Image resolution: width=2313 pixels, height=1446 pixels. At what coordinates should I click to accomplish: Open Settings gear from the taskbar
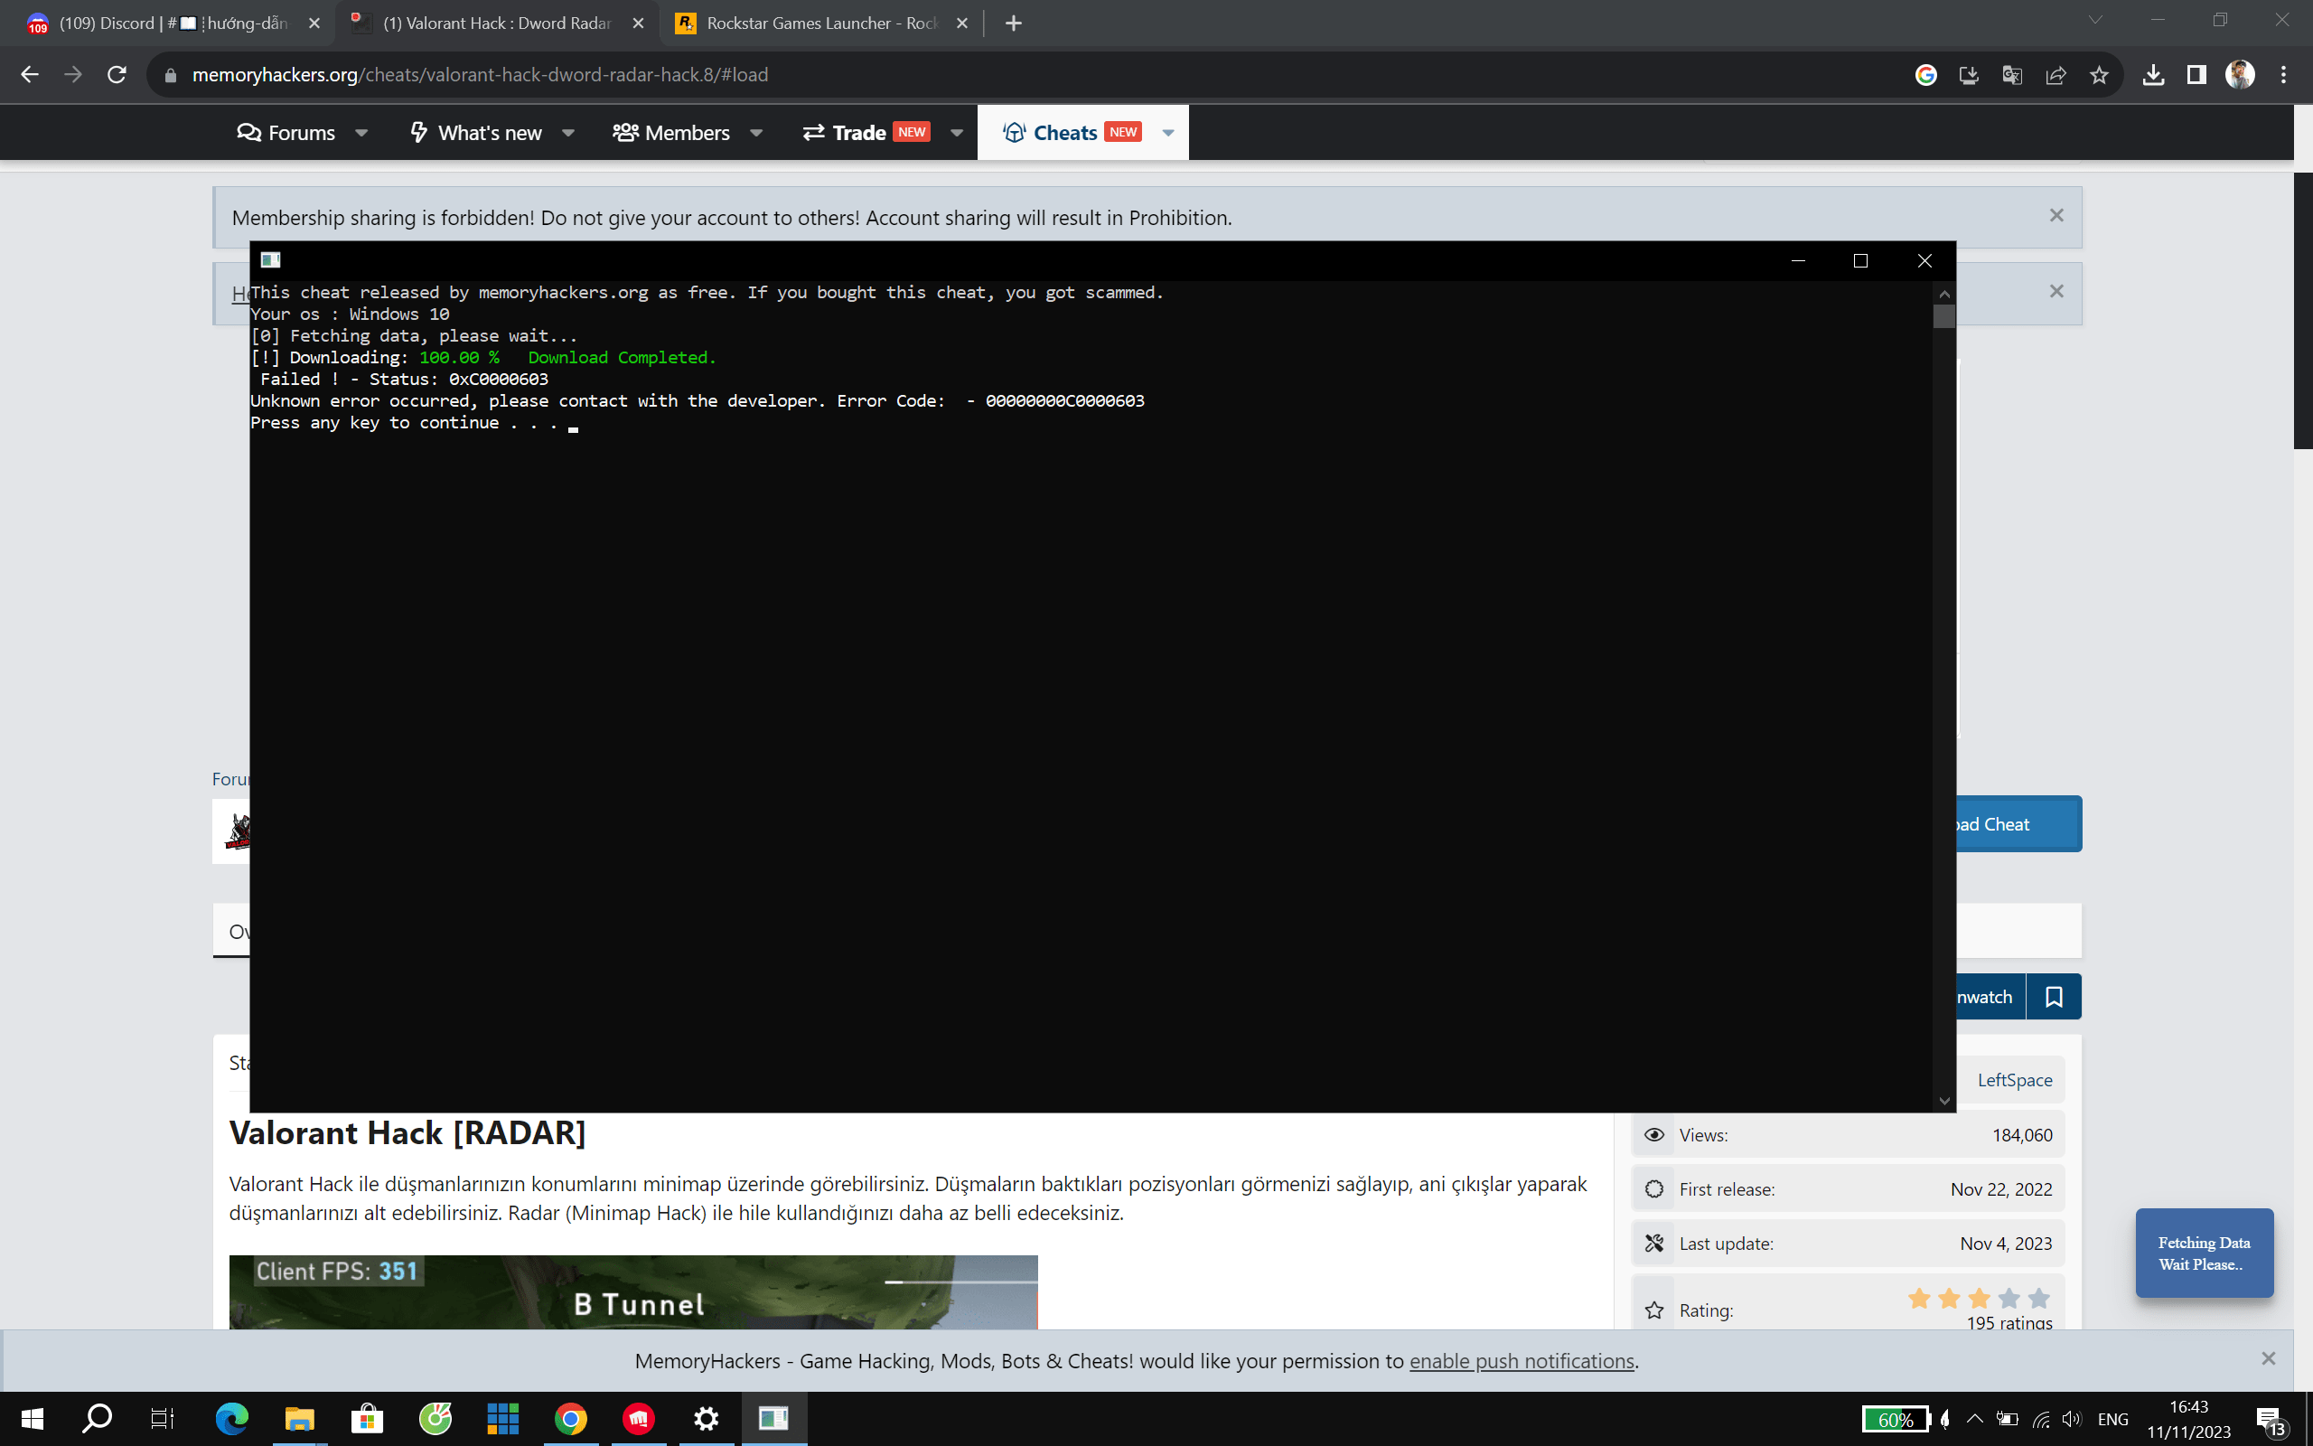[x=707, y=1419]
